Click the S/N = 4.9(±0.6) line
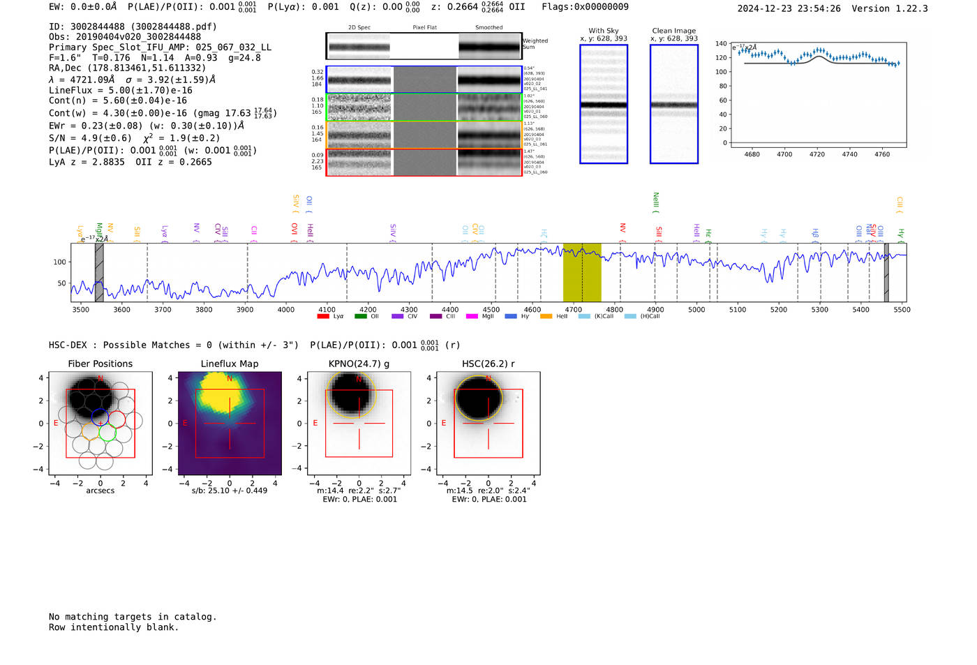 pos(134,137)
